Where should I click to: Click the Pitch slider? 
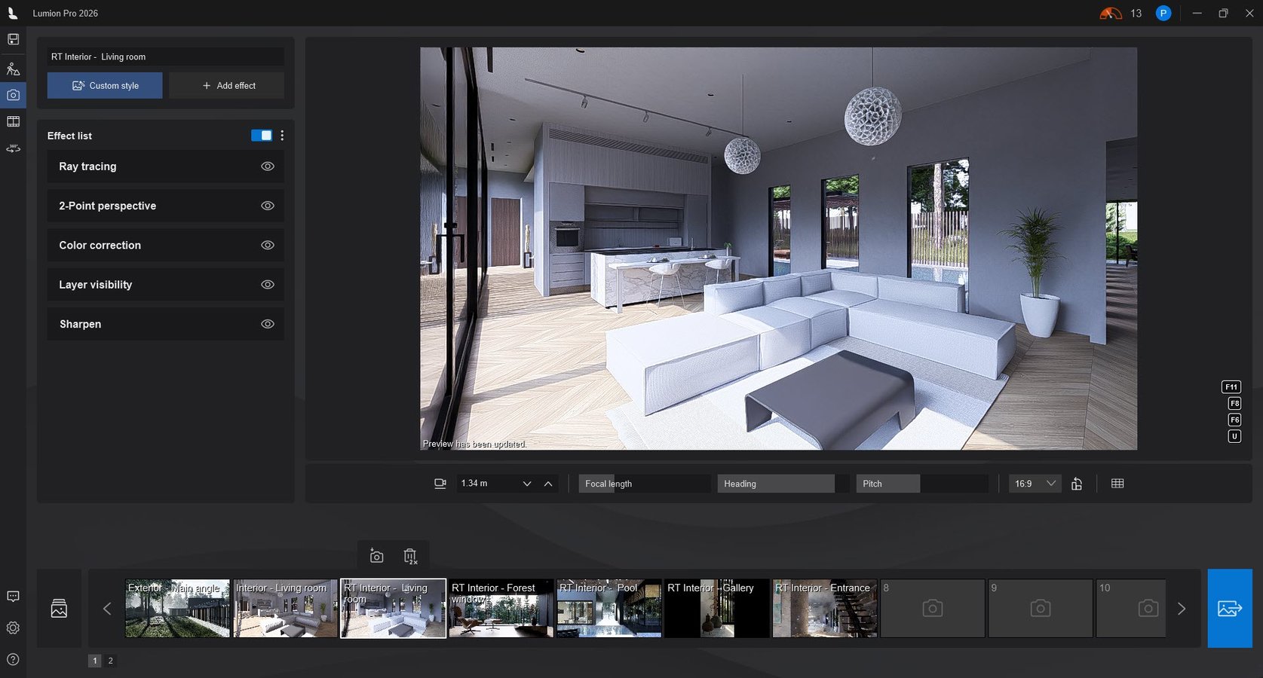pyautogui.click(x=922, y=484)
